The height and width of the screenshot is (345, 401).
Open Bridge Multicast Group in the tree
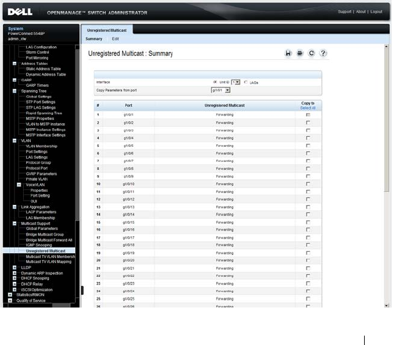[x=45, y=234]
